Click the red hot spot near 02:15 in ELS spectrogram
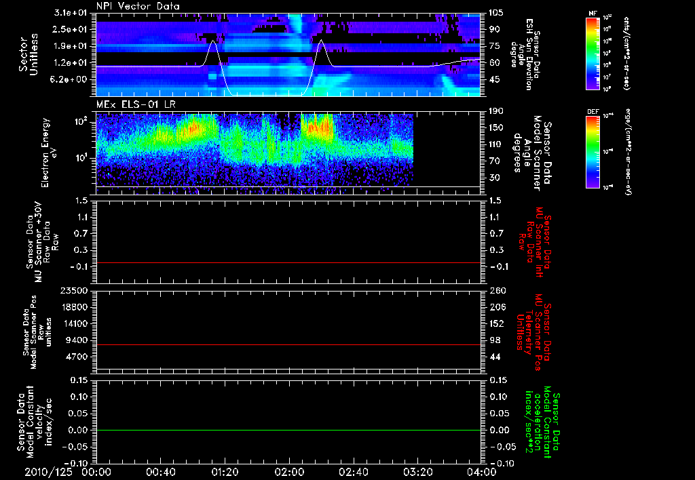 click(x=316, y=127)
